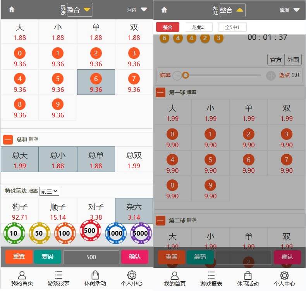Choose the purple 5000 chip
The height and width of the screenshot is (291, 306).
click(x=141, y=233)
